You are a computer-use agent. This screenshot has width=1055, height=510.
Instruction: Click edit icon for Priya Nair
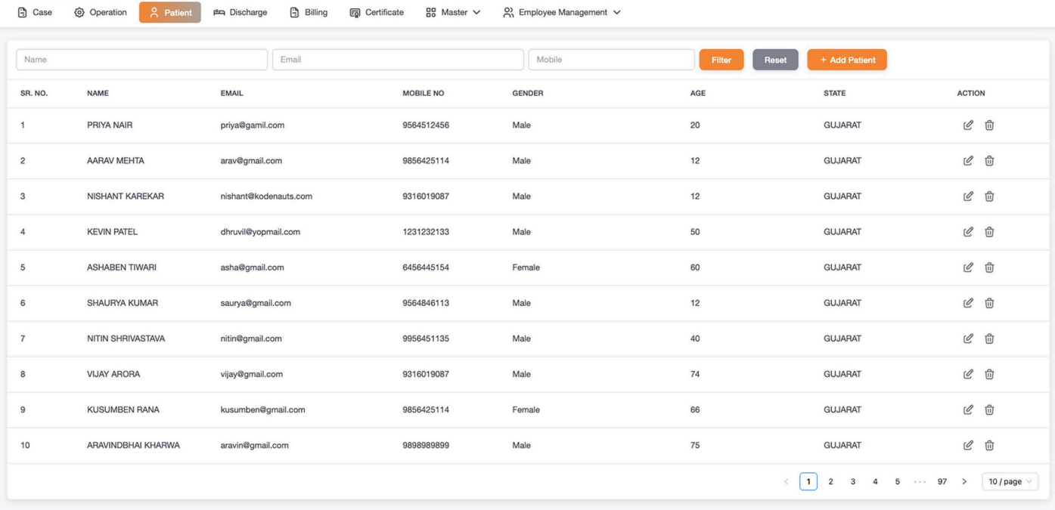[x=968, y=125]
